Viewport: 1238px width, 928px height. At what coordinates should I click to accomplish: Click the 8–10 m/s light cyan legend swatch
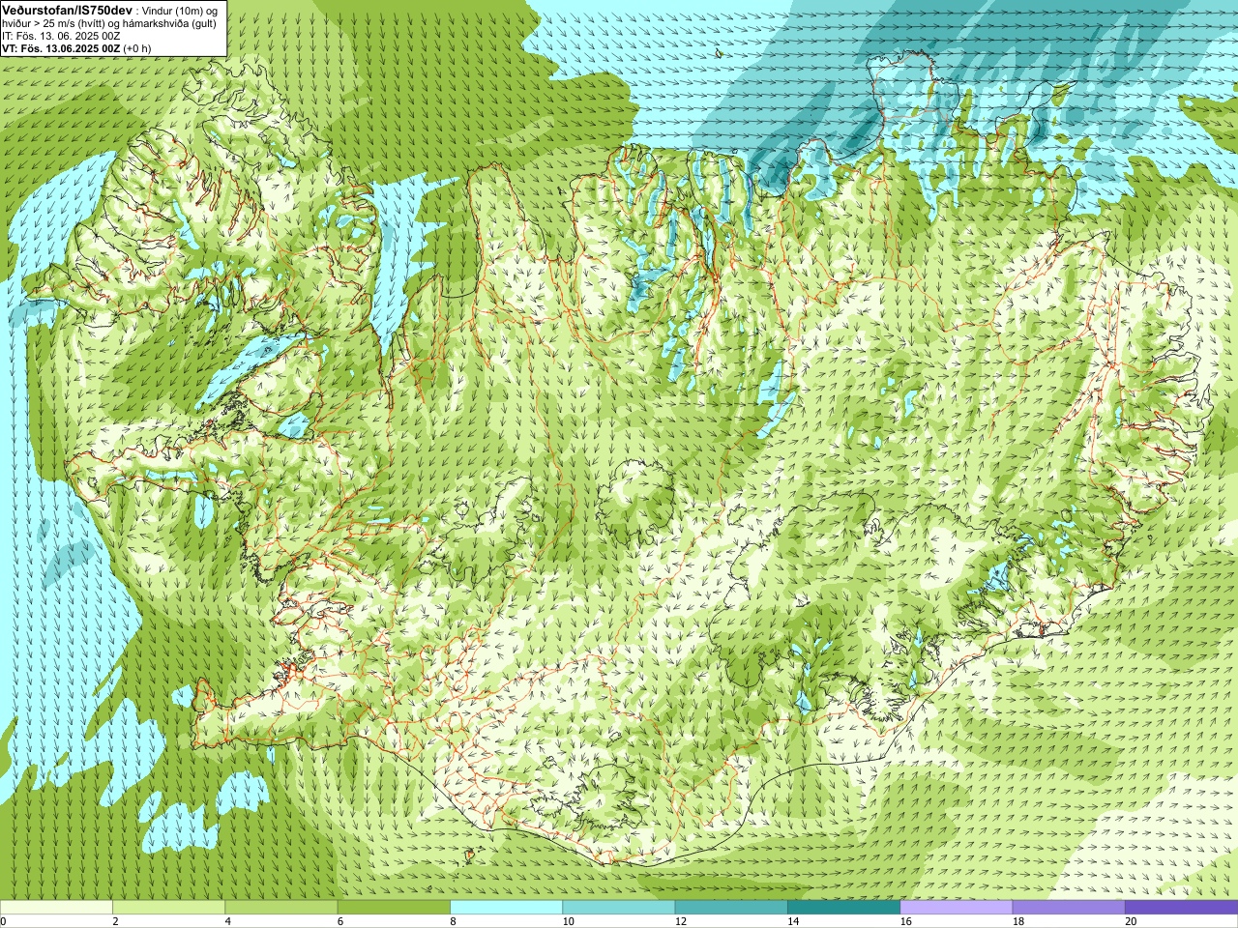pyautogui.click(x=506, y=908)
